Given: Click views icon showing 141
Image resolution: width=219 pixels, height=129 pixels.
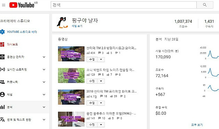Looking at the screenshot, I should pos(88,118).
